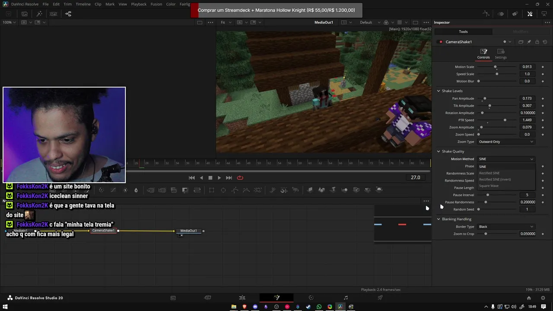Toggle keyframe for Zoom to Crop

point(543,234)
